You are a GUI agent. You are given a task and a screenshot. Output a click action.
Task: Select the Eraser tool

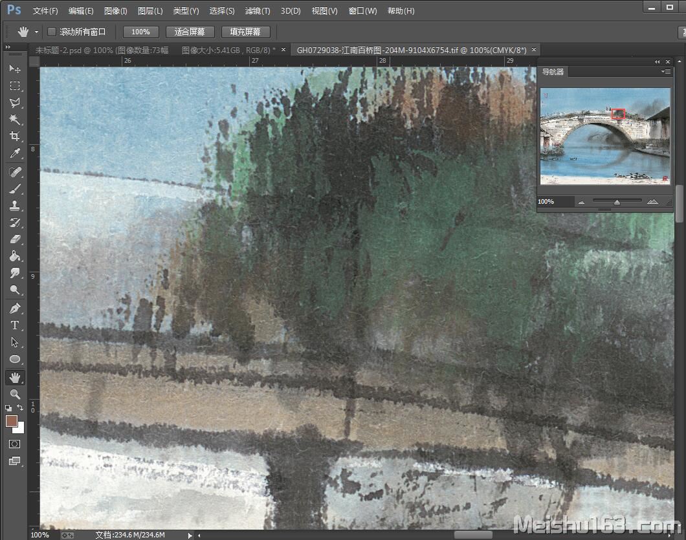(x=14, y=239)
